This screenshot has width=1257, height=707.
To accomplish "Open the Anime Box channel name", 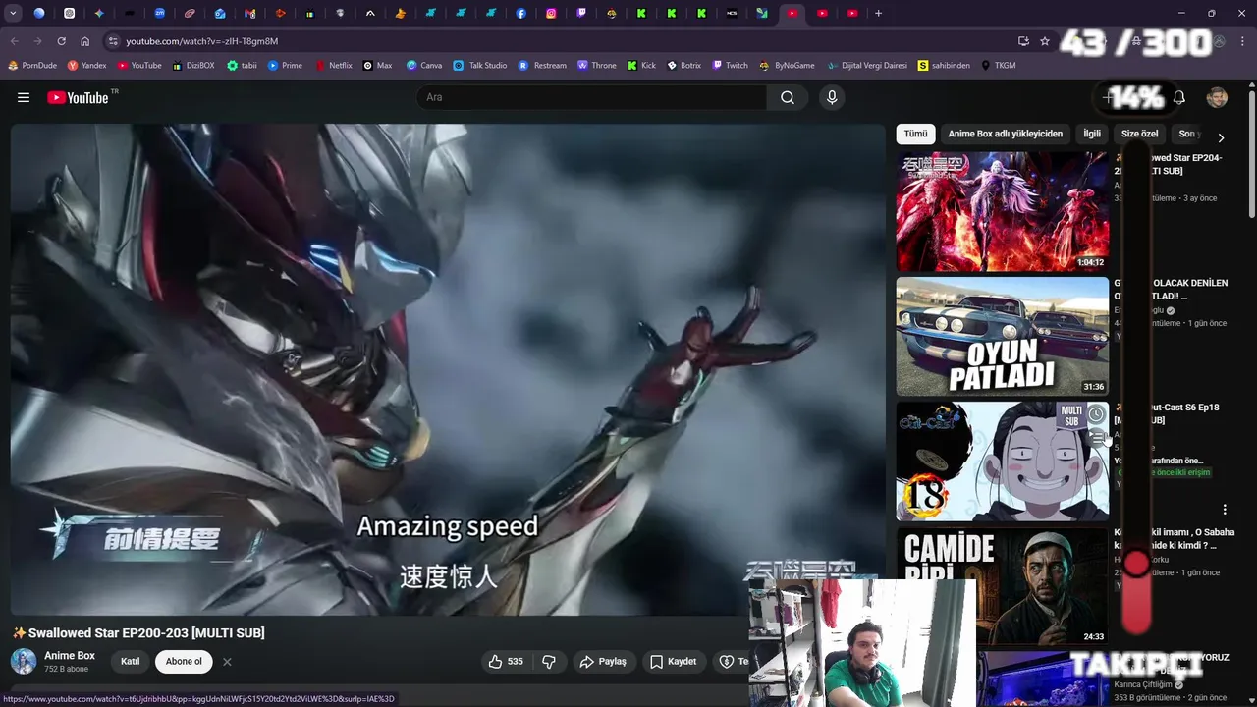I will 70,655.
